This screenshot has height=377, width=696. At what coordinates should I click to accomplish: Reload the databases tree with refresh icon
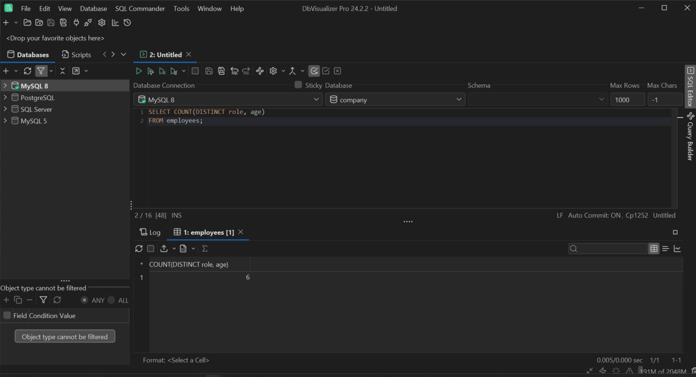click(x=28, y=71)
